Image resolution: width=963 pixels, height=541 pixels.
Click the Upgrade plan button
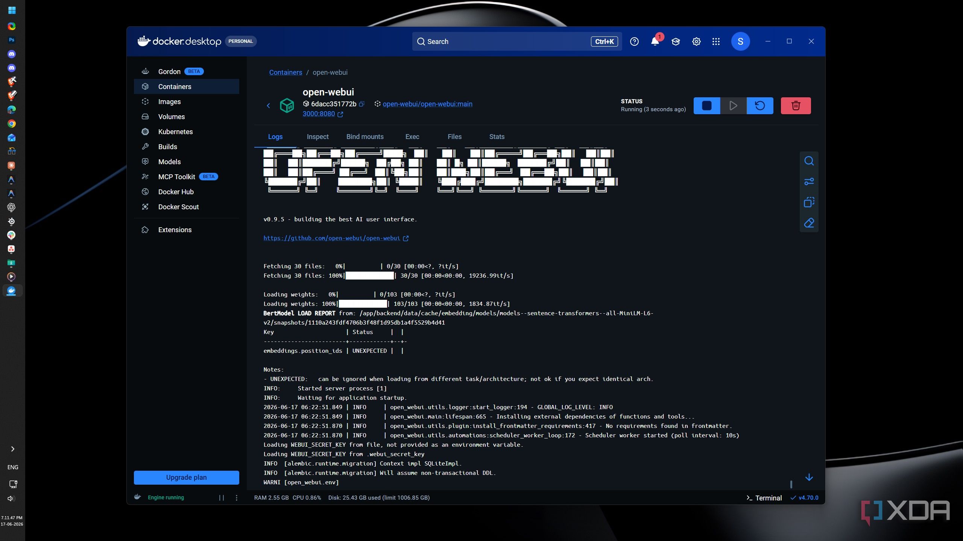click(x=187, y=478)
